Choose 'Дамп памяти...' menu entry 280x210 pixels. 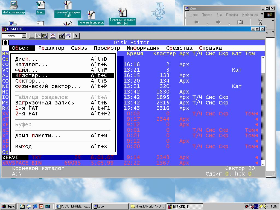pos(63,136)
